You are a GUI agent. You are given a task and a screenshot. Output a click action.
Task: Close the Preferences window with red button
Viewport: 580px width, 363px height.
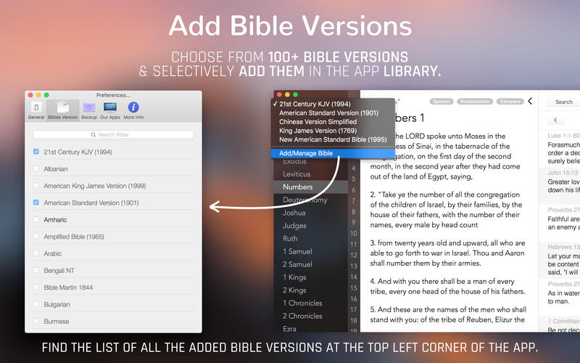tap(30, 95)
